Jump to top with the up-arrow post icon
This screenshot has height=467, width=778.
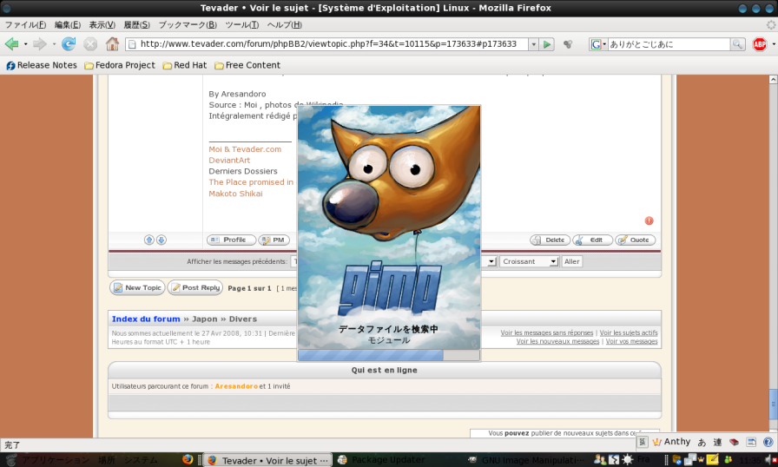tap(148, 240)
